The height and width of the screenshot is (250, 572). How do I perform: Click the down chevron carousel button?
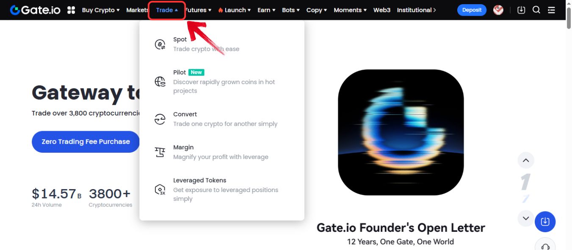526,218
